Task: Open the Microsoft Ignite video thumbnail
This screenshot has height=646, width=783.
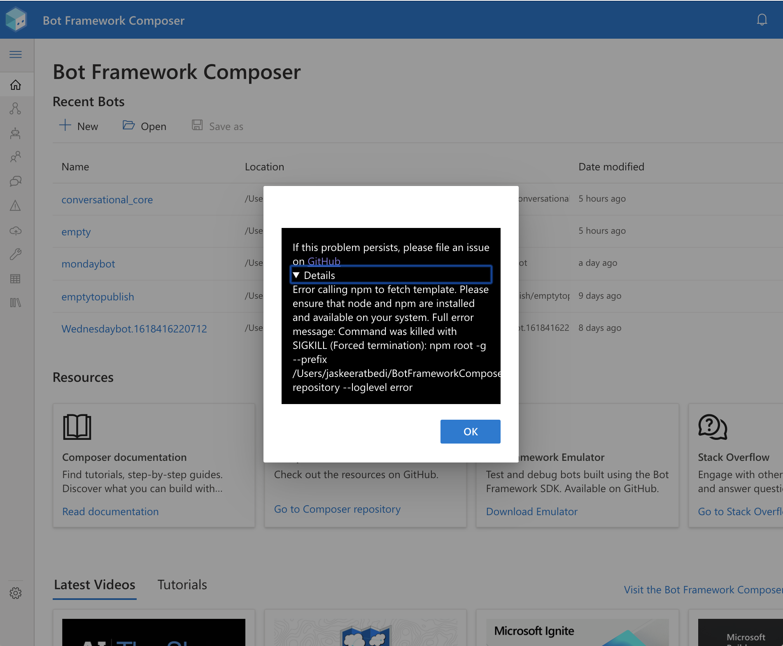Action: pos(577,632)
